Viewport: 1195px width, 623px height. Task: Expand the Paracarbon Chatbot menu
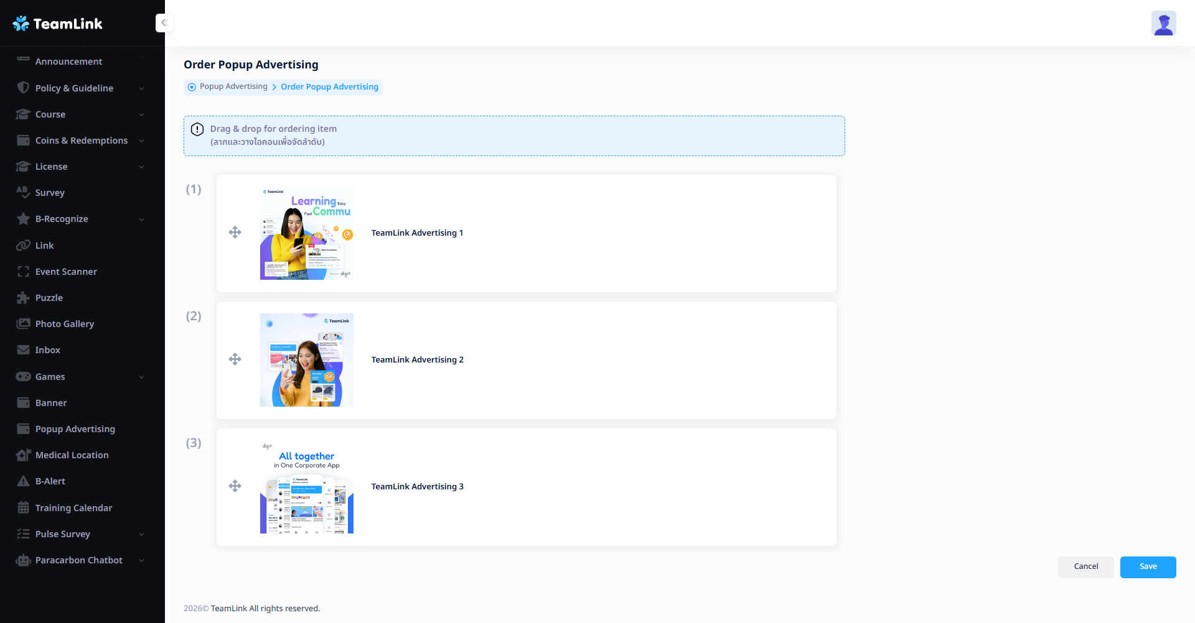(x=141, y=560)
